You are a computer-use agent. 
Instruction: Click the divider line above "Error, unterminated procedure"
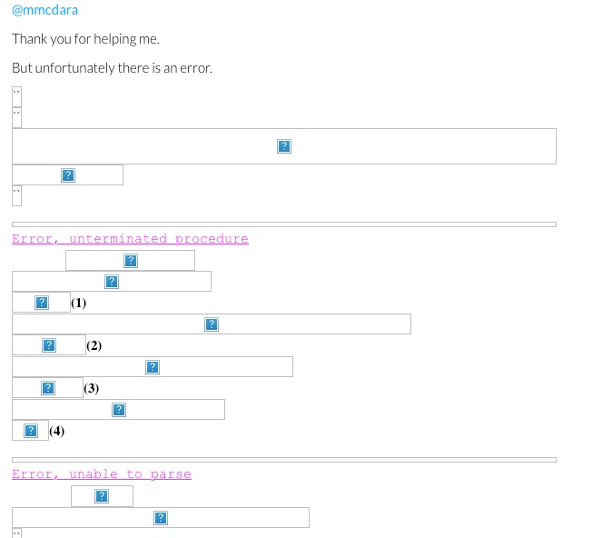click(283, 224)
